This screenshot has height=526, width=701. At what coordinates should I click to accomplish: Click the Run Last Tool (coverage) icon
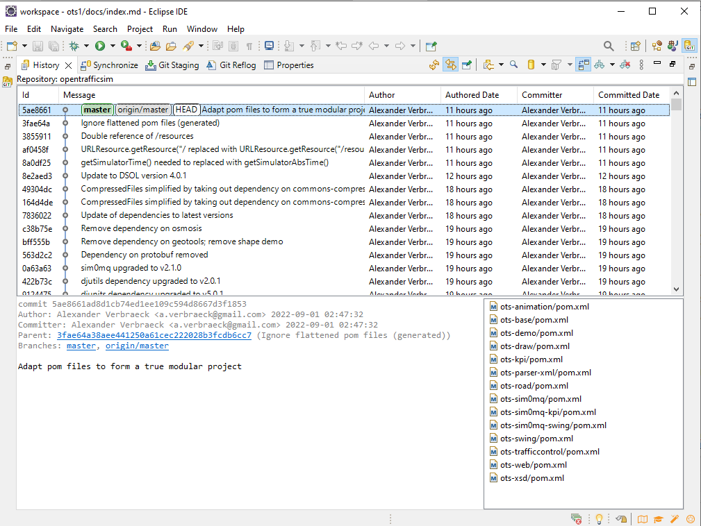126,46
